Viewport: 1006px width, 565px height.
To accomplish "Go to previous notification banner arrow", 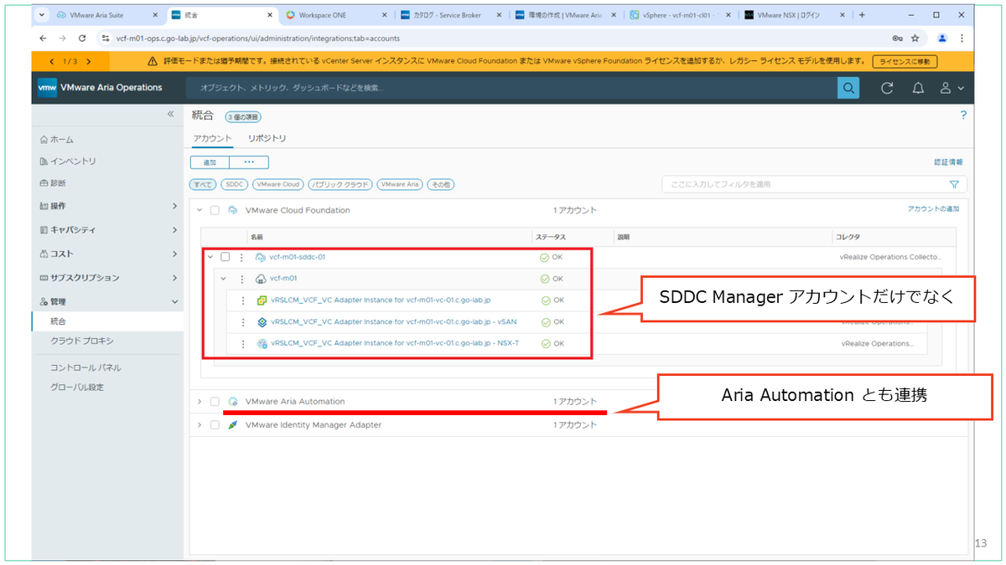I will pos(51,62).
